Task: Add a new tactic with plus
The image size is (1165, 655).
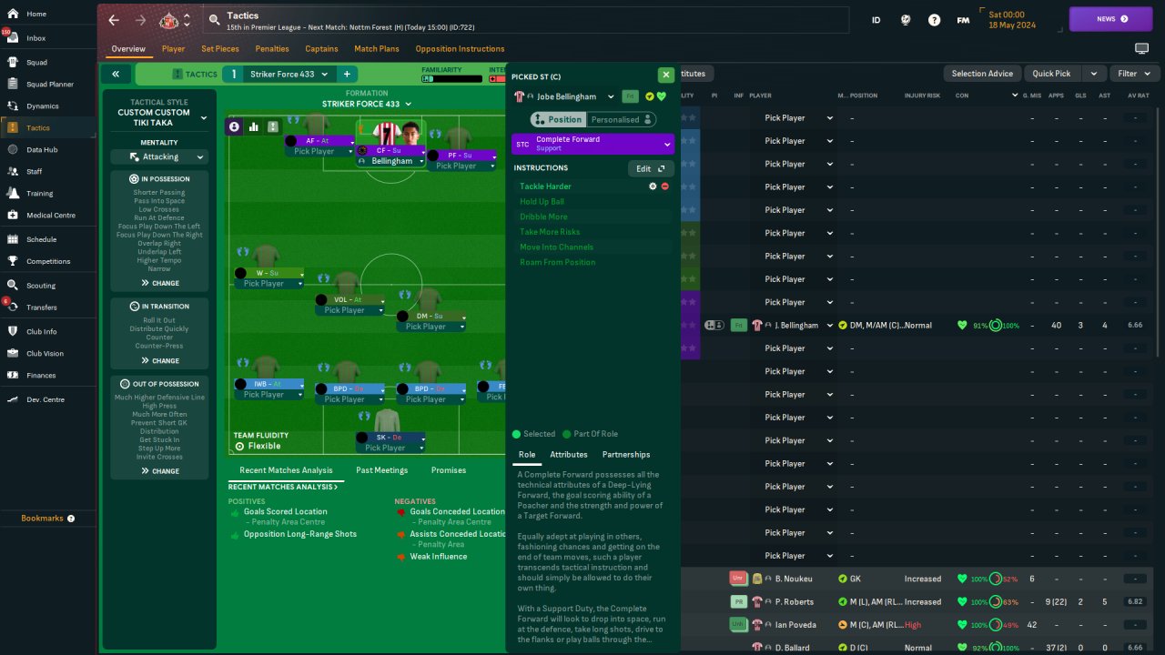Action: [347, 74]
